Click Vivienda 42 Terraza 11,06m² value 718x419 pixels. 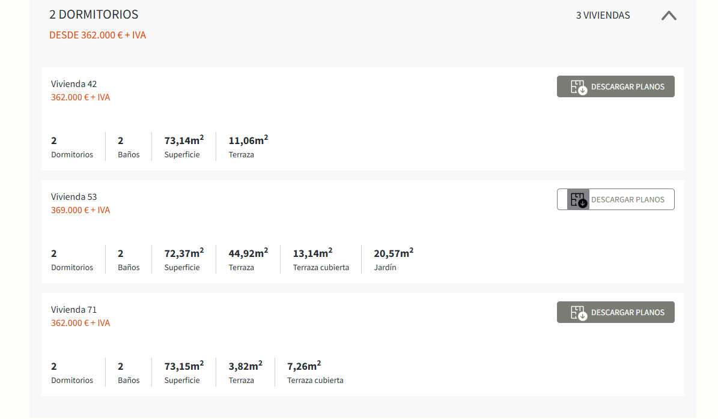coord(248,140)
